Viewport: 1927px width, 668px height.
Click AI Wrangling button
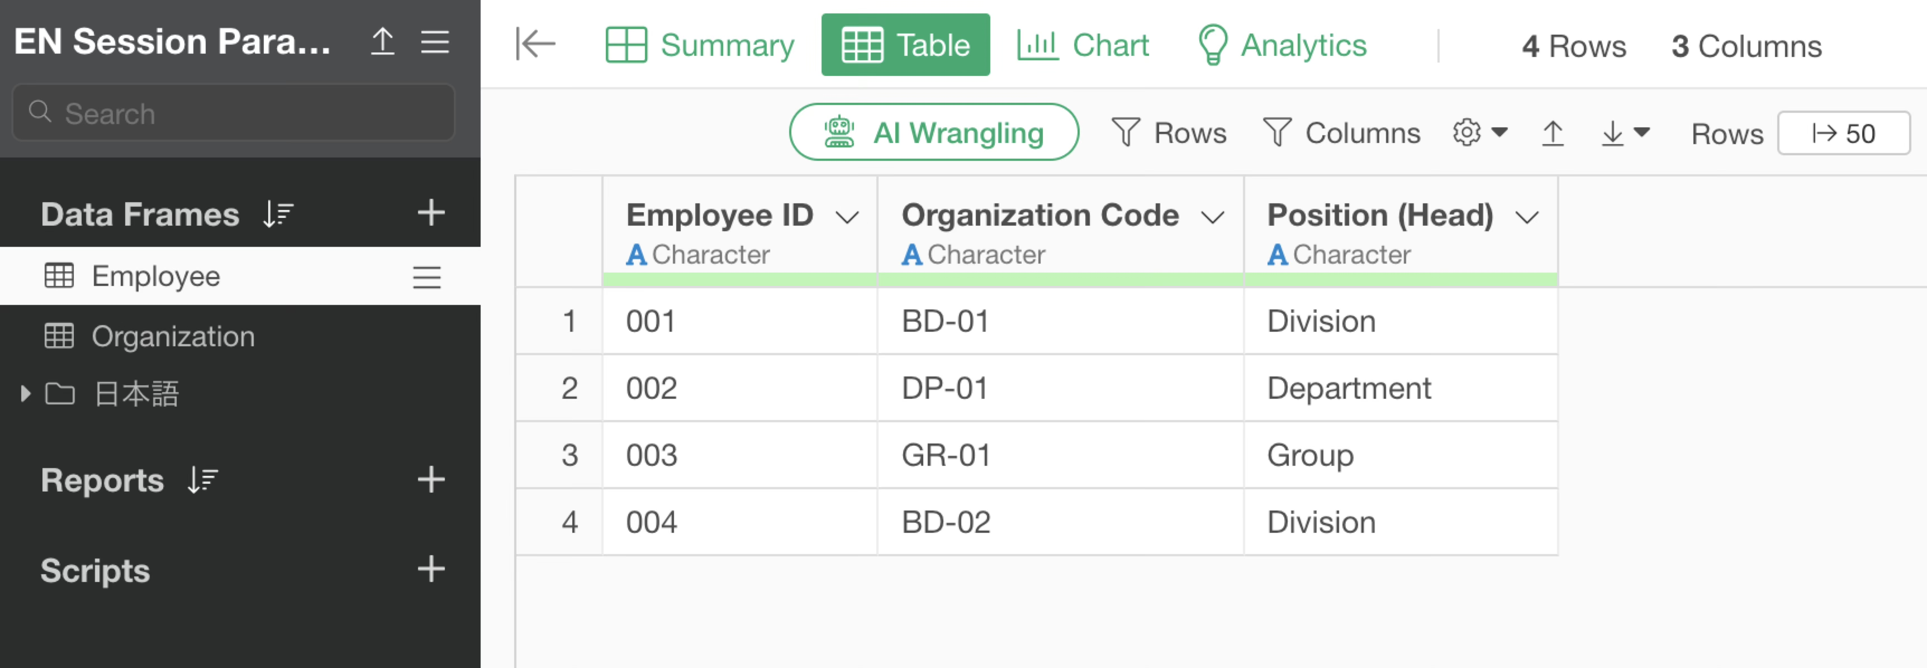(933, 132)
